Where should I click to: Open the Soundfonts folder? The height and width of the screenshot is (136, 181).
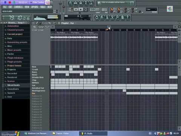click(x=13, y=89)
